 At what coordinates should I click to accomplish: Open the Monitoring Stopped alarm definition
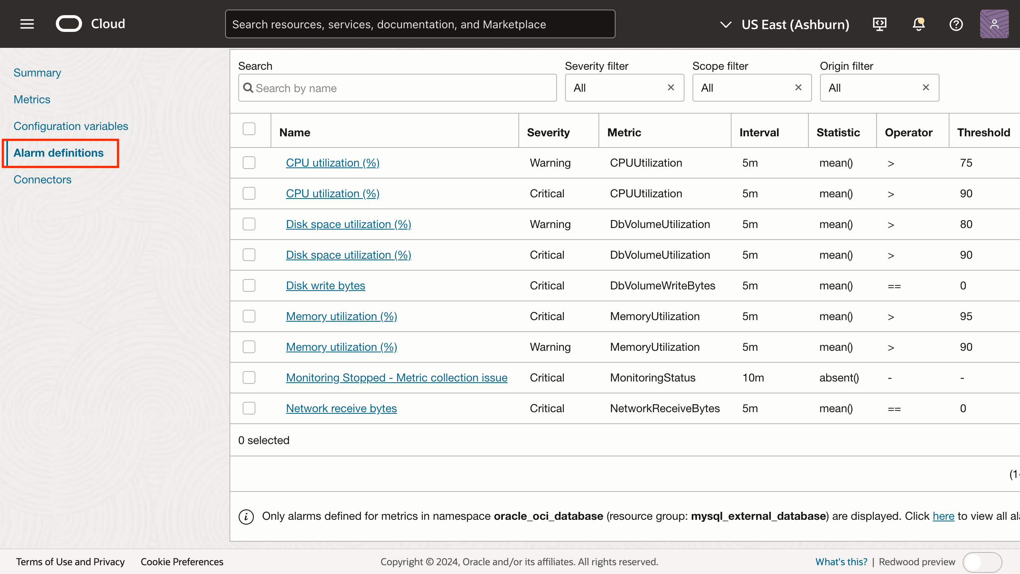tap(396, 377)
